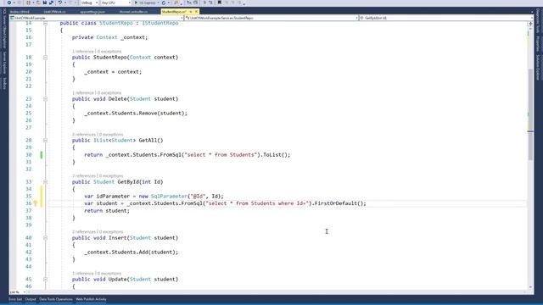Click the Save All toolbar icon
This screenshot has height=305, width=543.
pyautogui.click(x=51, y=3)
